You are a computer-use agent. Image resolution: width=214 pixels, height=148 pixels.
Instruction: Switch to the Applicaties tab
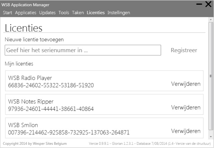coord(26,13)
